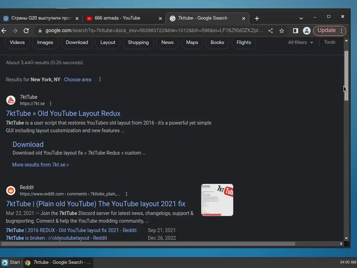This screenshot has height=268, width=357.
Task: Open the Start menu
Action: point(11,262)
